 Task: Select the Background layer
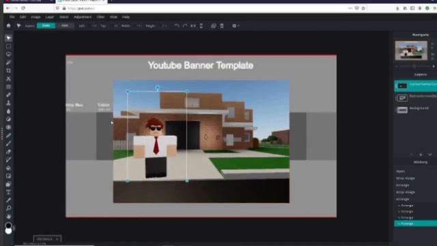point(416,109)
